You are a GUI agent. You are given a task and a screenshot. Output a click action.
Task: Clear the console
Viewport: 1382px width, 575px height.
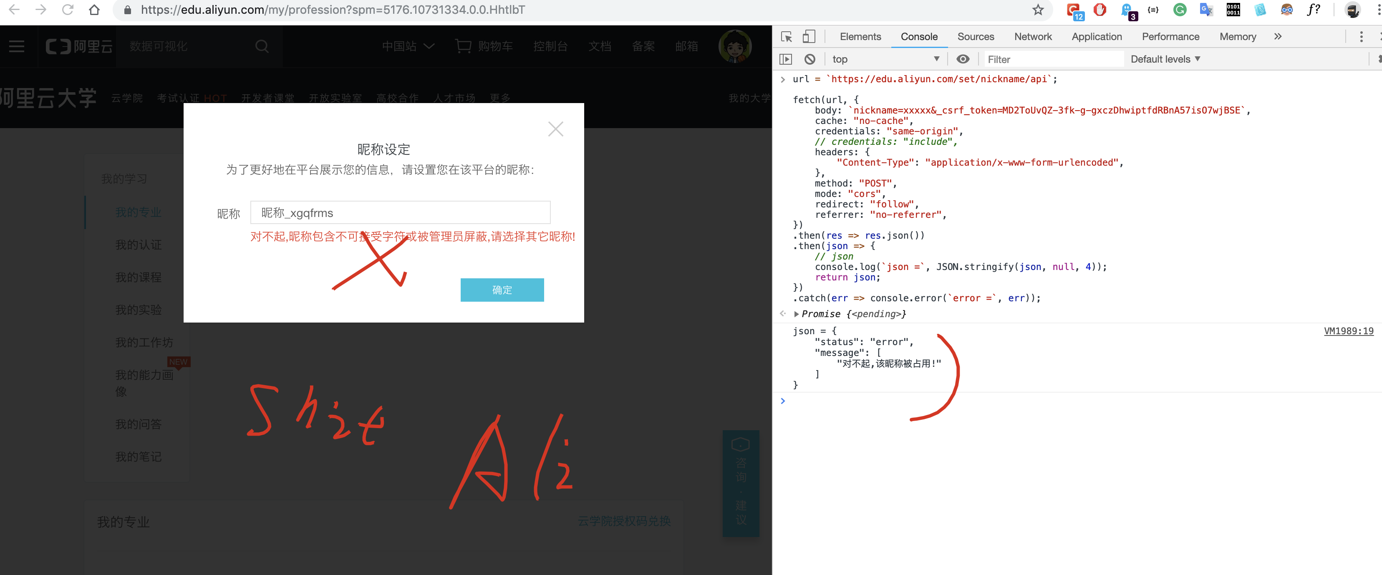click(810, 59)
